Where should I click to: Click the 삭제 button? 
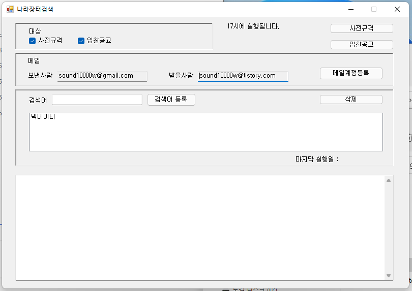pos(351,100)
